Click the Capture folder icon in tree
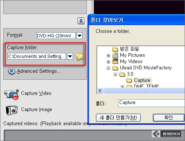The width and height of the screenshot is (185, 141). tap(129, 80)
